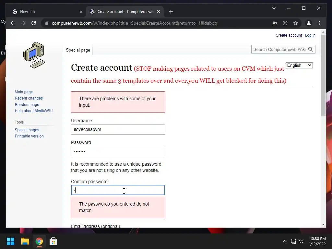Go to a Random page
This screenshot has height=249, width=332.
pos(27,105)
